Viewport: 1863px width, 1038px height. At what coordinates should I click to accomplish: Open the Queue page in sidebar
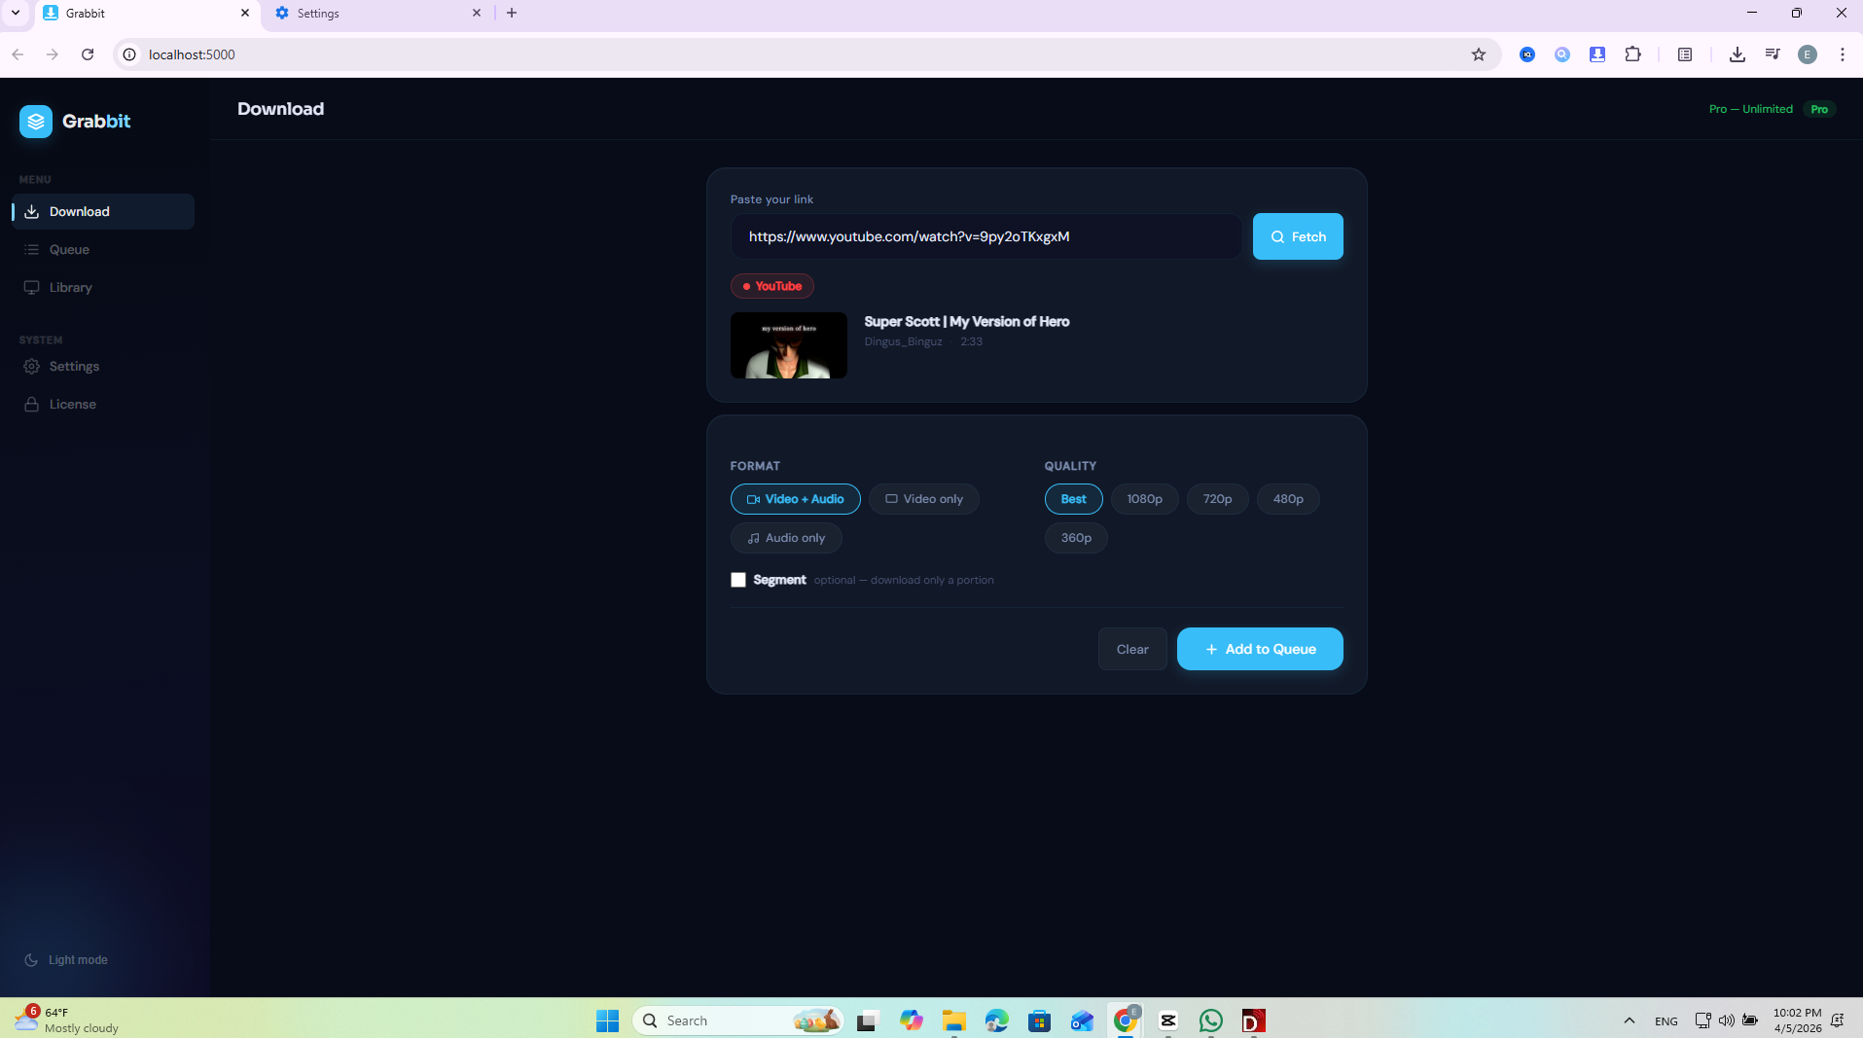pos(103,249)
